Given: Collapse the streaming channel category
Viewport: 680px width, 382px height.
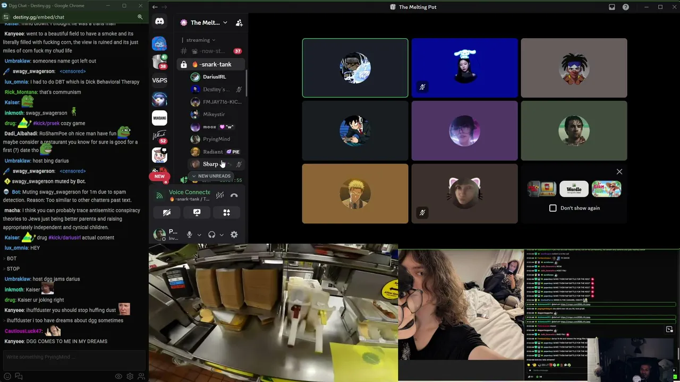Looking at the screenshot, I should 198,40.
